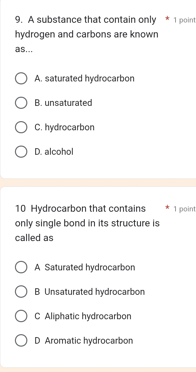Click the 'B Unsaturated hydrocarbon' label text
This screenshot has width=196, height=372.
pos(89,292)
